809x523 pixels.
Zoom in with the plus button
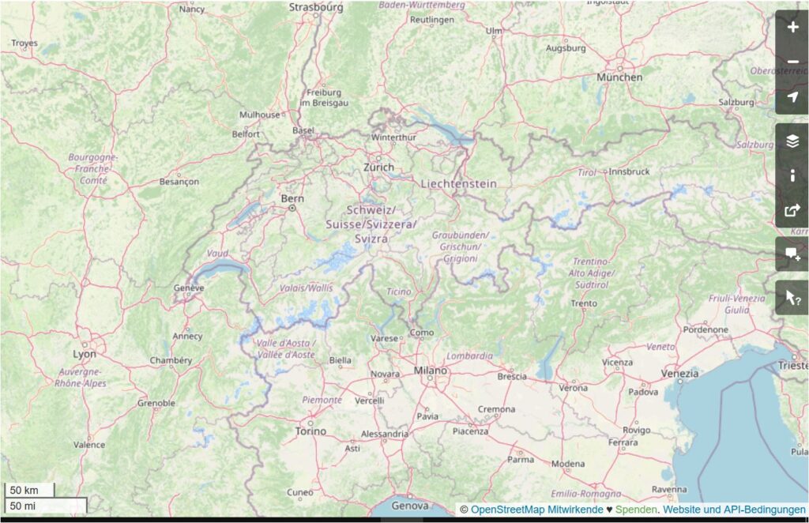792,27
